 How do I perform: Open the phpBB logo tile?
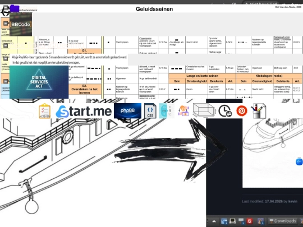(127, 110)
